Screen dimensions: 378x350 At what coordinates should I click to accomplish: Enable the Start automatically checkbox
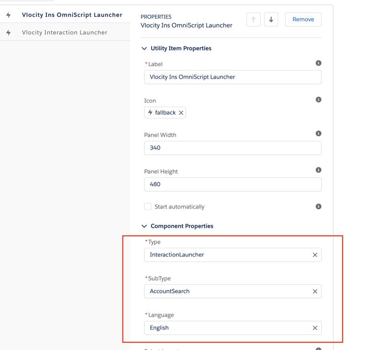[148, 207]
